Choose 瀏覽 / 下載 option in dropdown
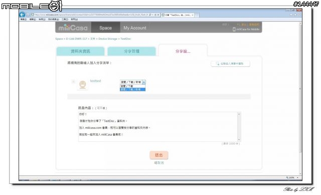This screenshot has width=321, height=195. 132,86
